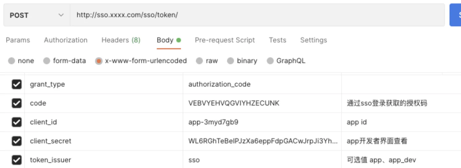View the Headers (8) tab
This screenshot has height=168, width=461.
coord(121,40)
